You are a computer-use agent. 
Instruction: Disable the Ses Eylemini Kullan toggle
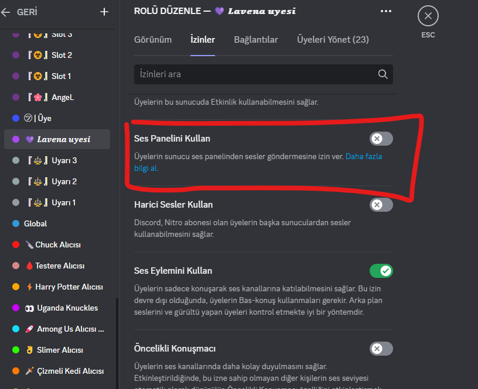[x=381, y=271]
